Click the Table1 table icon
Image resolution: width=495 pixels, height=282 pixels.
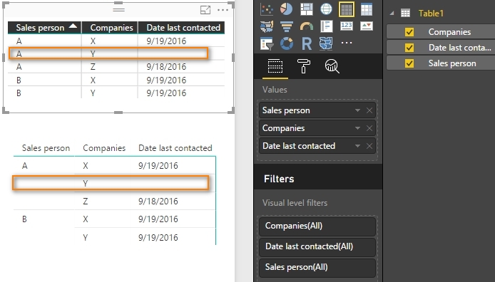405,14
